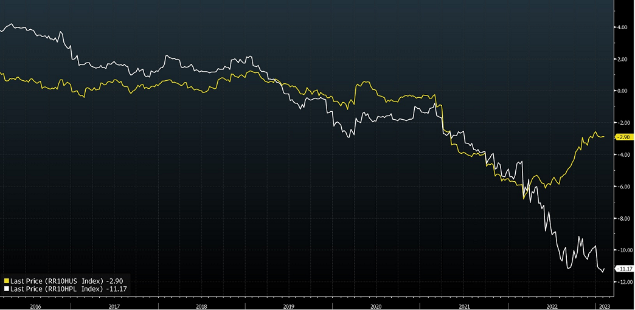635x310 pixels.
Task: Pick the 2021 year on the axis
Action: coord(464,306)
